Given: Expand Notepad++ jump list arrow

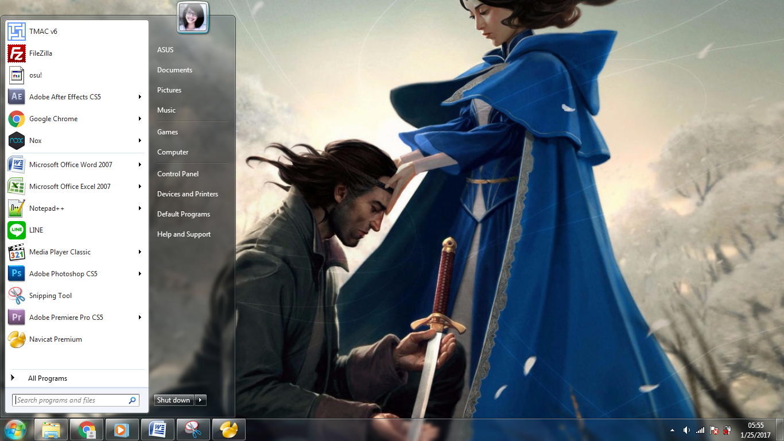Looking at the screenshot, I should coord(139,208).
